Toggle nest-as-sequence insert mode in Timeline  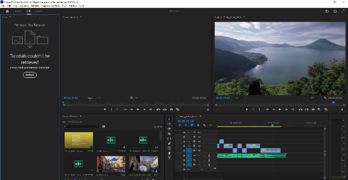pos(179,125)
